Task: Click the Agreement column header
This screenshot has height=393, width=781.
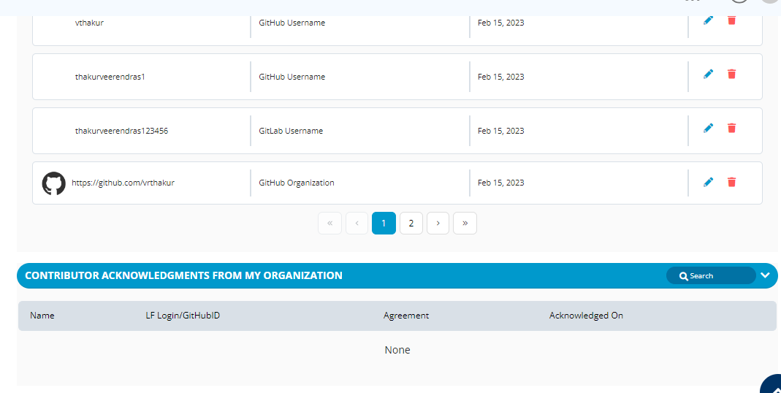Action: pos(406,316)
